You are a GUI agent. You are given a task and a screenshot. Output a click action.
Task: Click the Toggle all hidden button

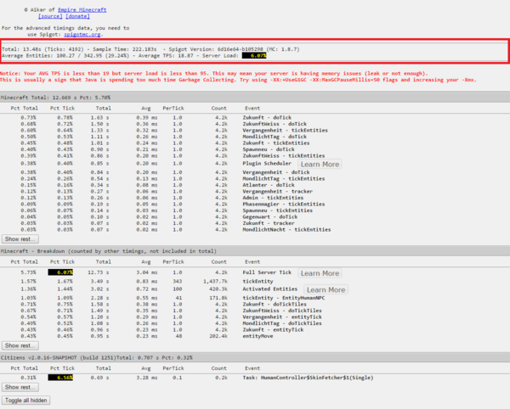(26, 401)
